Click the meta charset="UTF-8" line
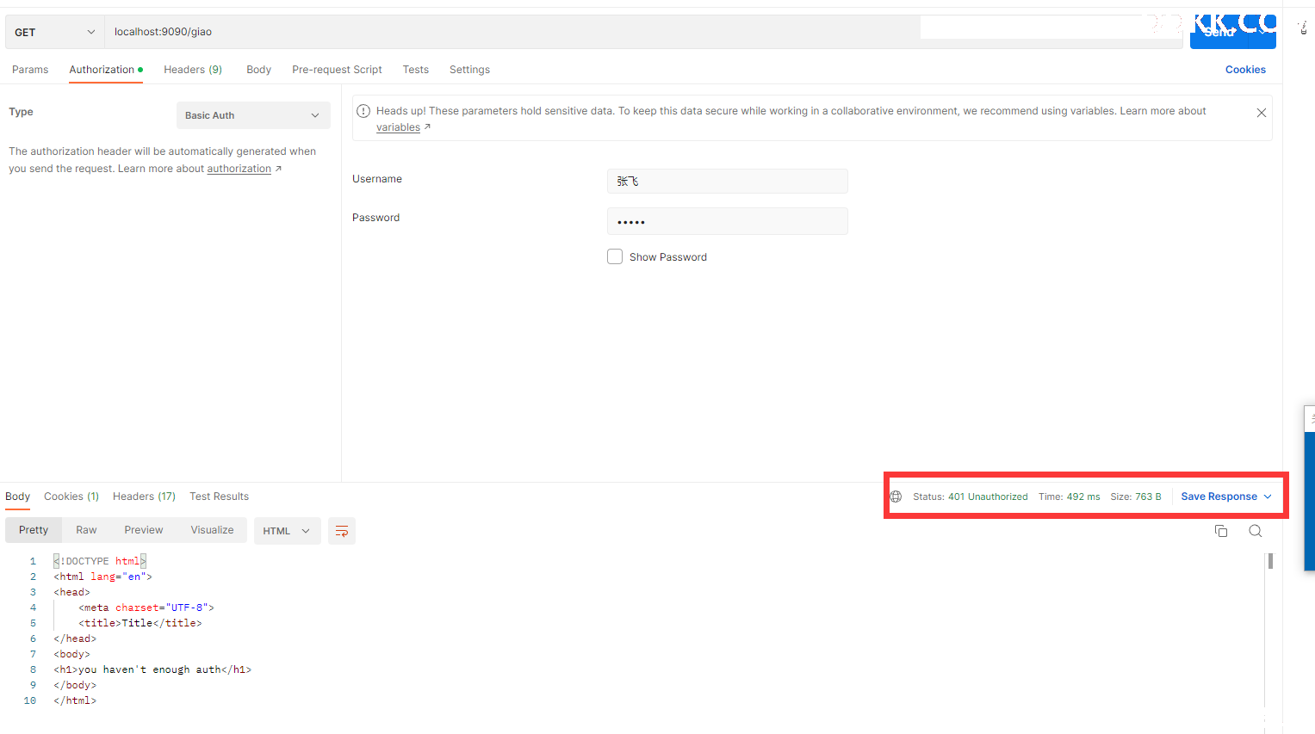 [146, 608]
